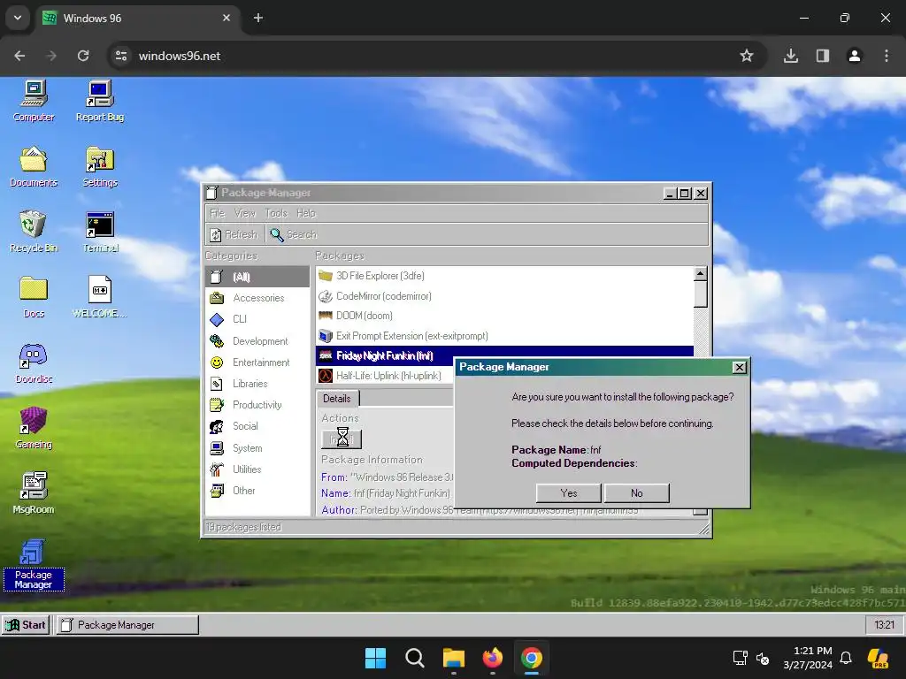Launch the Terminal shortcut

100,233
